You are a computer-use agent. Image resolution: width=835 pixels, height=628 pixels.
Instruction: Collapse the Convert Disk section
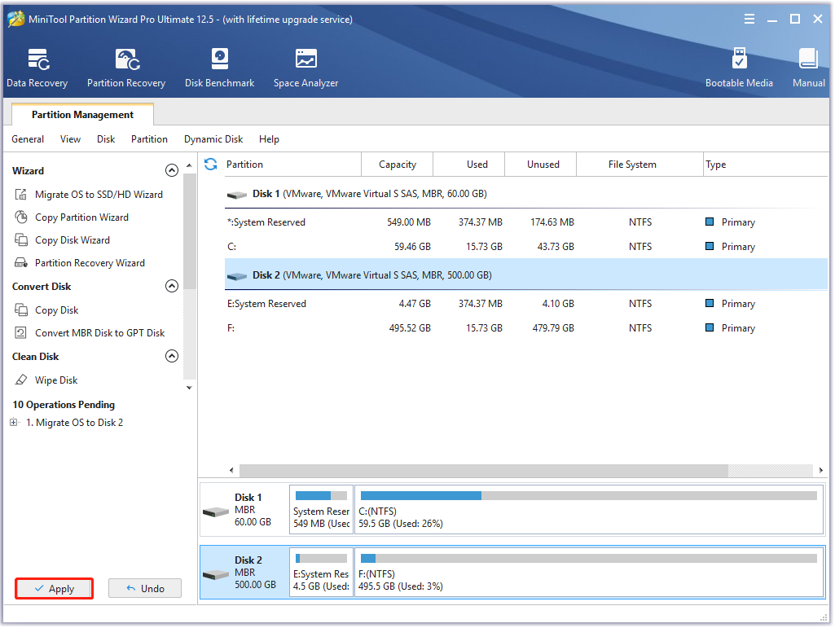point(171,286)
